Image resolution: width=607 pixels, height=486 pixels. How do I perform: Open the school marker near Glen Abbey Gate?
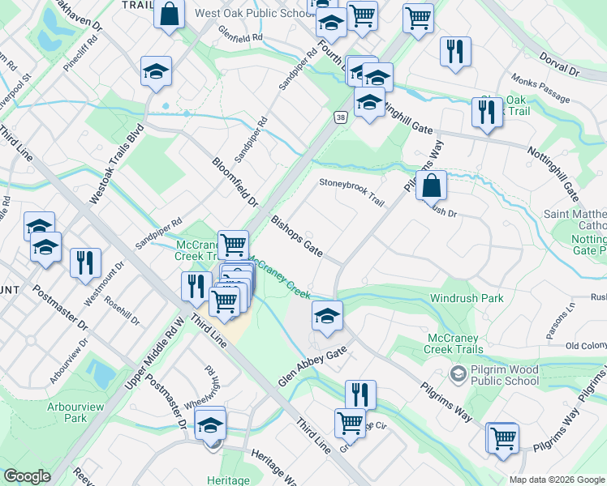pos(327,317)
